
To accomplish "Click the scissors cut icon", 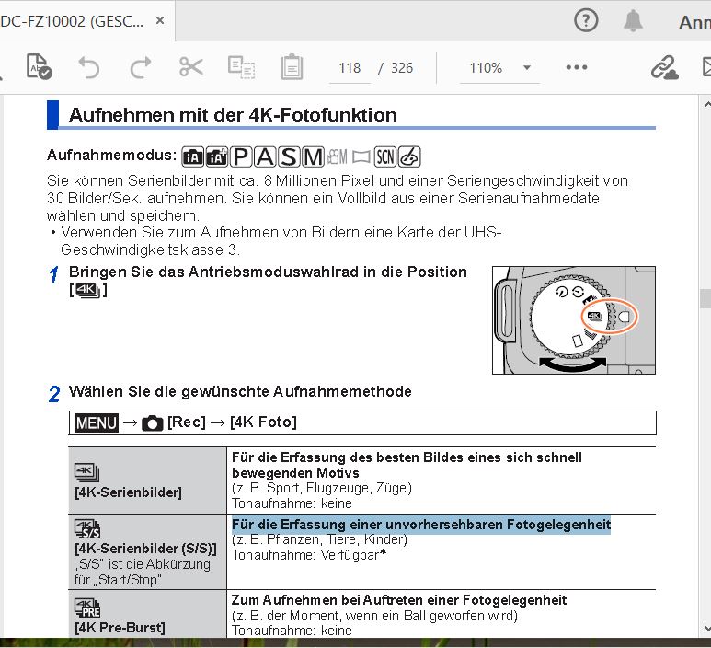I will pyautogui.click(x=191, y=67).
